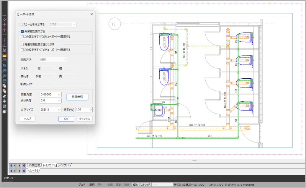The height and width of the screenshot is (188, 306).
Task: Select the diagonal line tool at toolbar top
Action: click(4, 19)
